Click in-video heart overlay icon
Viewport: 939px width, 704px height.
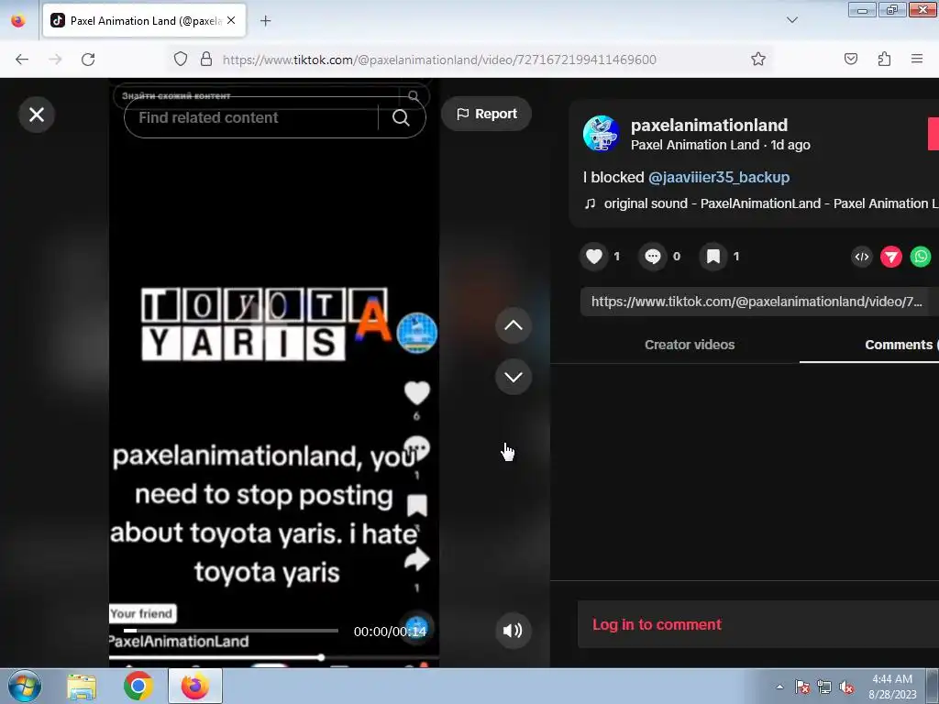pyautogui.click(x=417, y=393)
